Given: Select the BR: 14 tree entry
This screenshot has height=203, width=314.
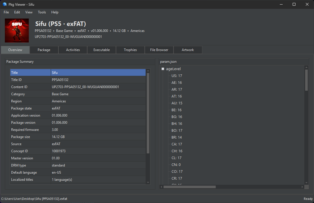Looking at the screenshot, I should click(x=177, y=137).
